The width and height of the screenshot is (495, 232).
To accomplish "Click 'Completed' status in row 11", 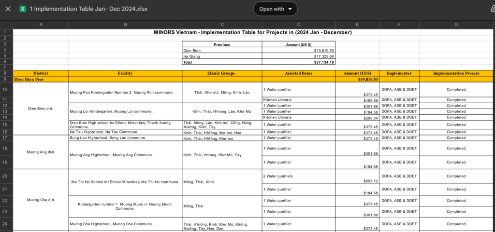I will pyautogui.click(x=456, y=100).
